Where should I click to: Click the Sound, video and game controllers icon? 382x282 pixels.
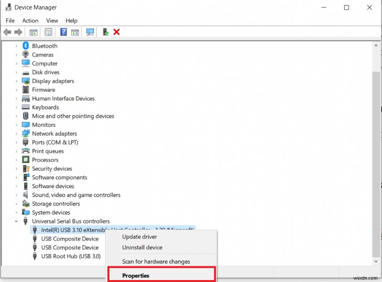[26, 195]
